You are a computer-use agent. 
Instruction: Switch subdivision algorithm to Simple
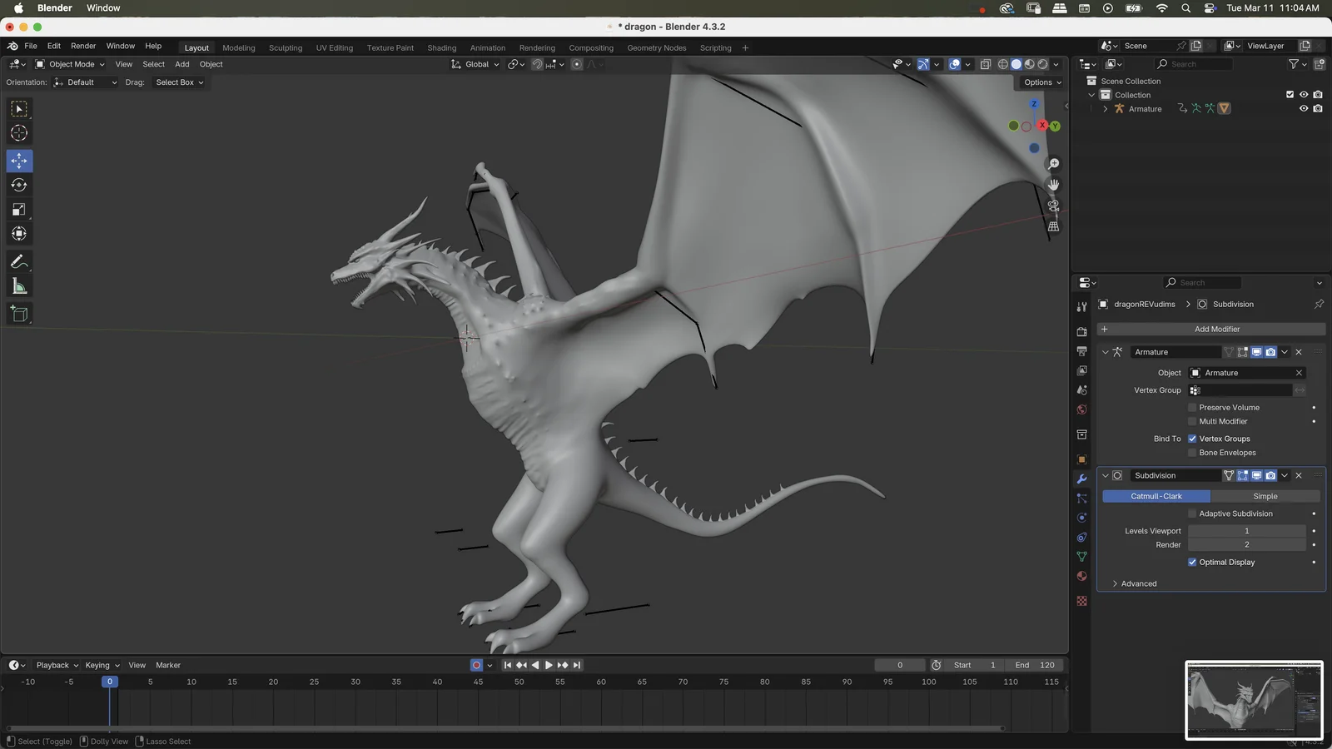coord(1265,495)
